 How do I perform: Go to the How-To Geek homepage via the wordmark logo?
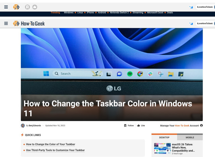tap(29, 23)
